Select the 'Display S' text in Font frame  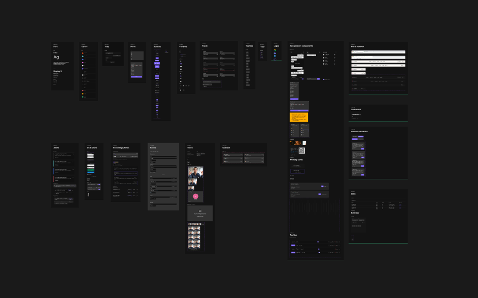click(x=58, y=71)
